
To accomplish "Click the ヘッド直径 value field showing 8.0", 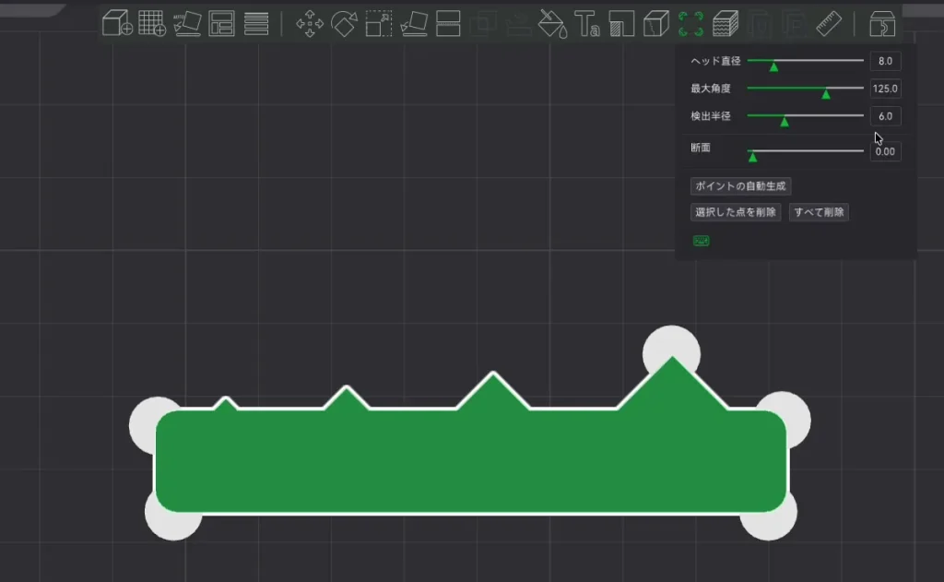I will point(885,61).
